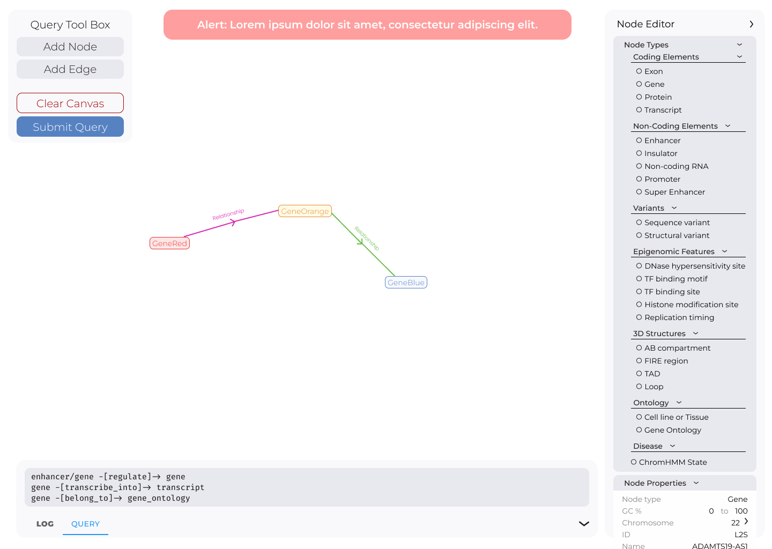Select TF binding motif option

pyautogui.click(x=639, y=279)
